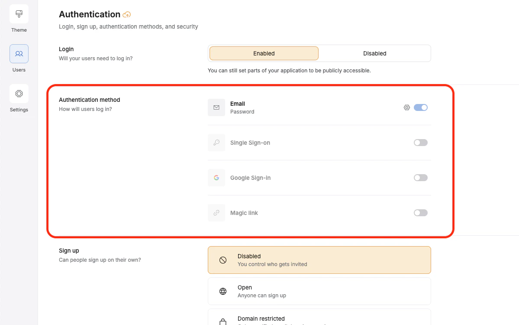Turn off the Email Password toggle
The height and width of the screenshot is (325, 519).
(x=421, y=107)
